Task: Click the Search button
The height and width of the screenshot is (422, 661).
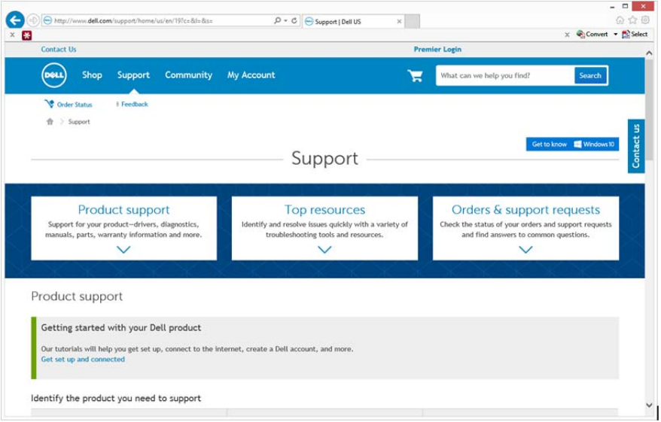Action: [591, 76]
